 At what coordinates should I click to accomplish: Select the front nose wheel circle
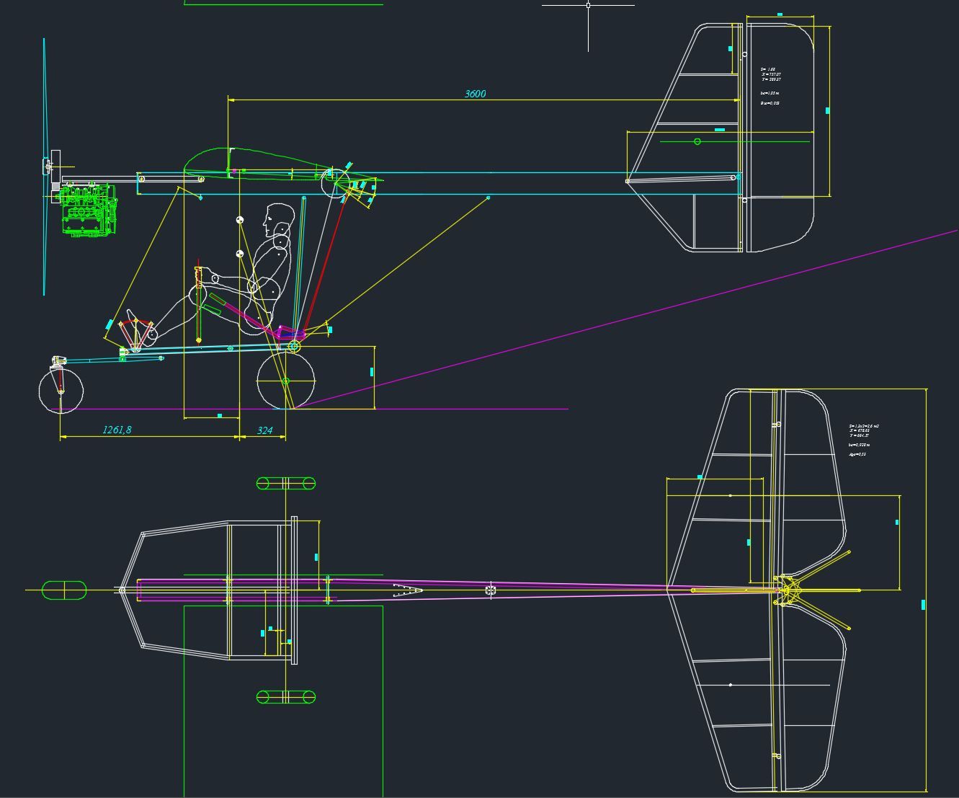pyautogui.click(x=61, y=391)
